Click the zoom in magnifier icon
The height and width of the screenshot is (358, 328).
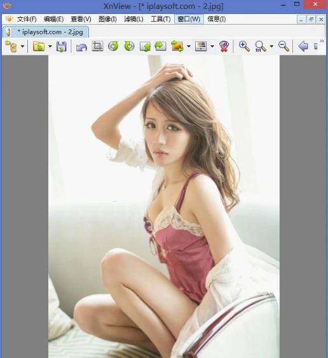(244, 46)
